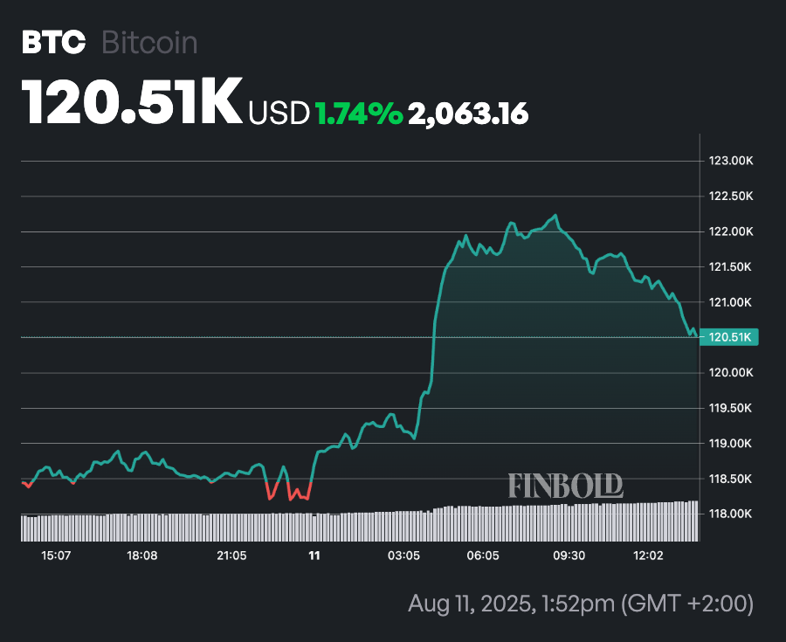786x642 pixels.
Task: Select the 18:08 time axis marker
Action: pyautogui.click(x=142, y=556)
